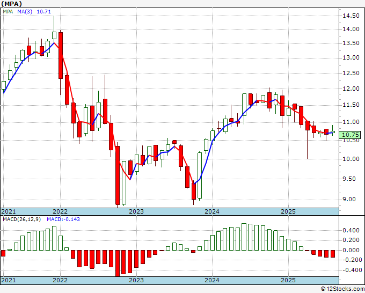365x293 pixels.
Task: Click the 10.71 moving average value
Action: [44, 11]
